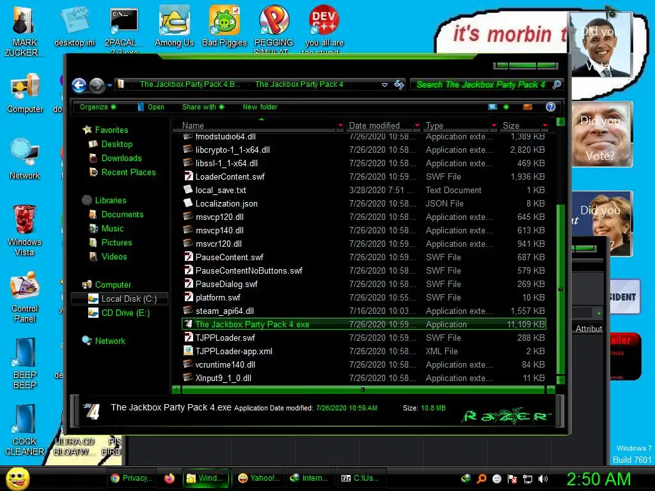Image resolution: width=655 pixels, height=491 pixels.
Task: Open the Control Panel desktop icon
Action: 25,297
